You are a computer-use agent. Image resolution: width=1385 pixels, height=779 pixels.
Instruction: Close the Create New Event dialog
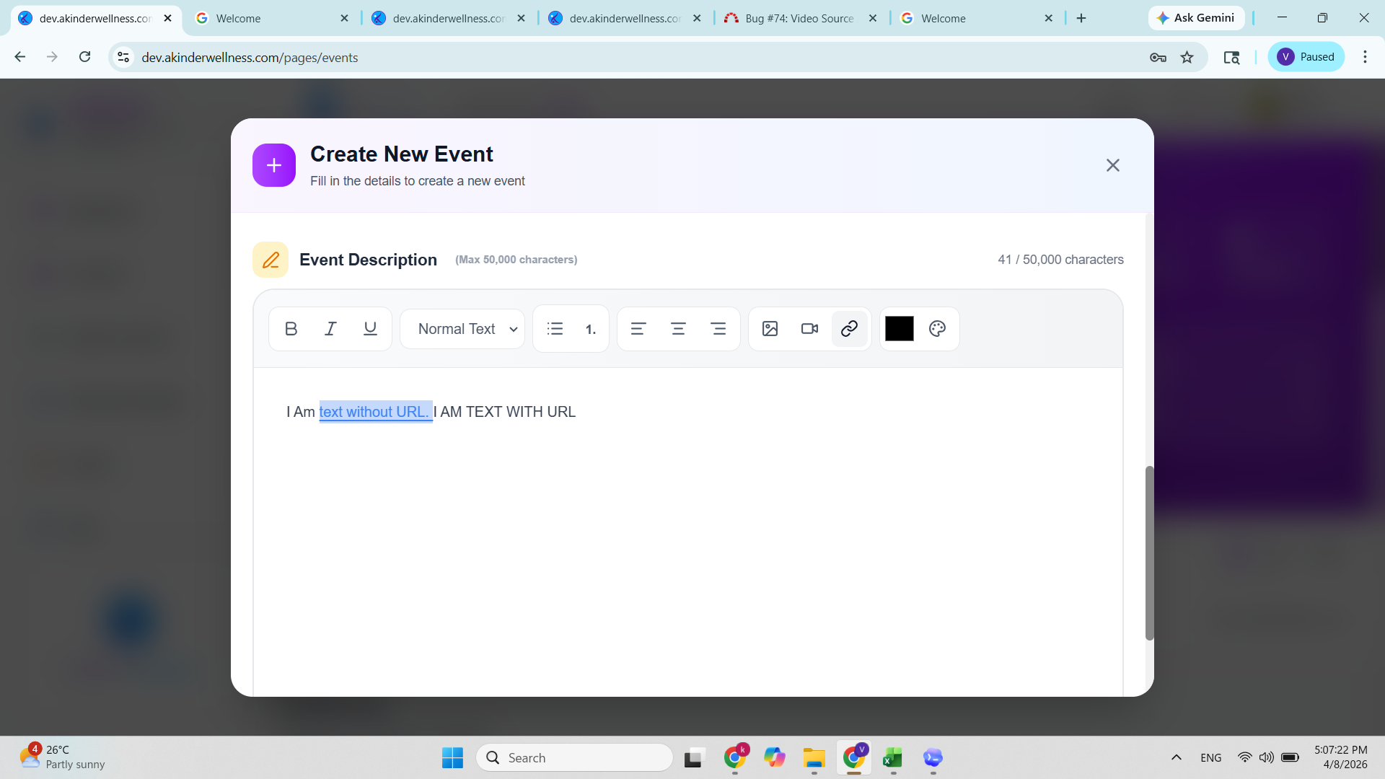click(1112, 165)
